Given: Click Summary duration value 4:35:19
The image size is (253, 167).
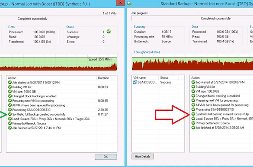Looking at the screenshot, I should point(167,32).
